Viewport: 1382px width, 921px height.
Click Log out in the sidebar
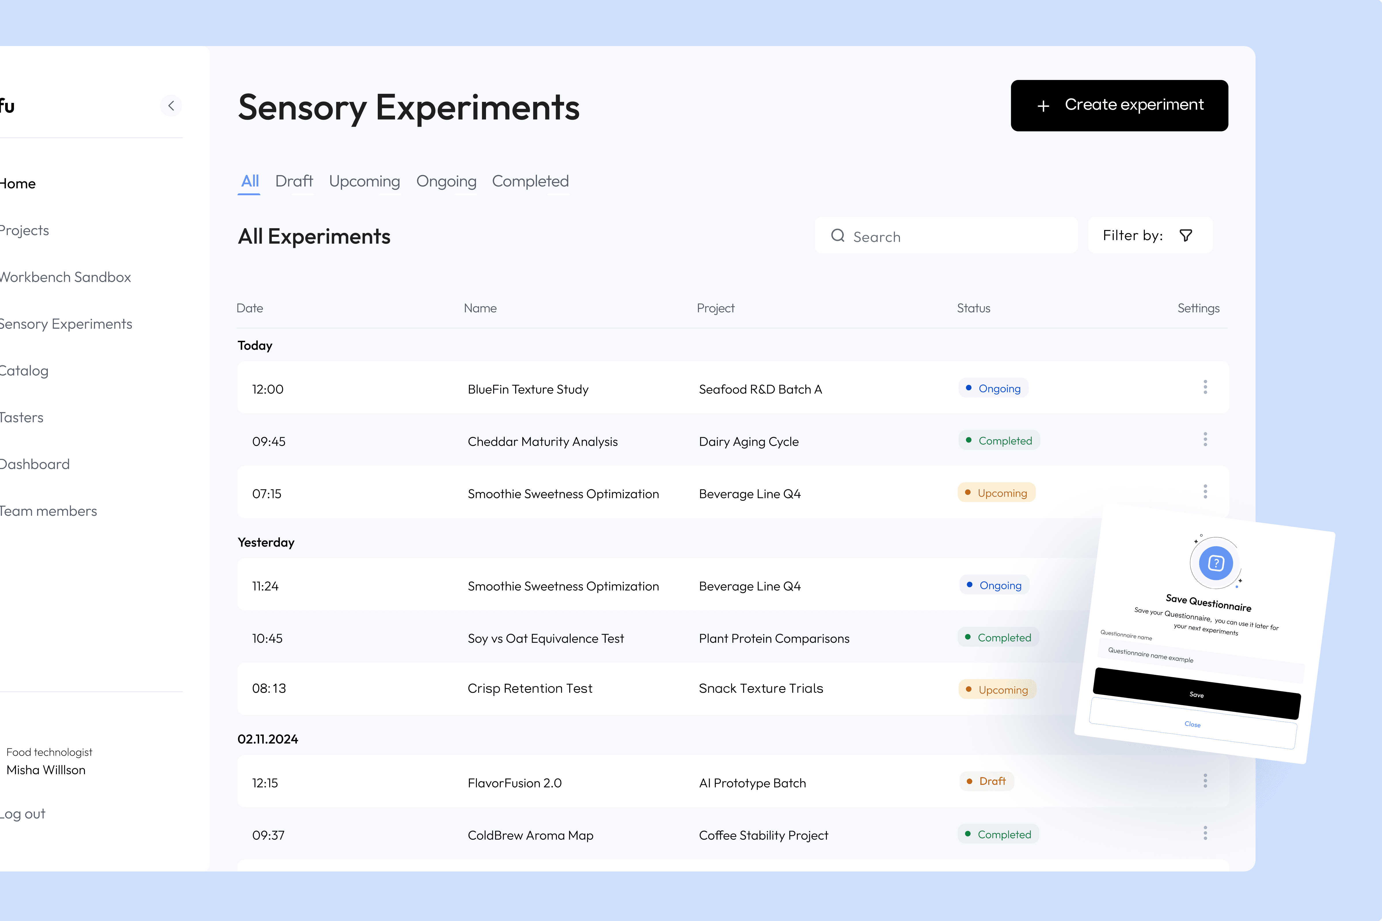[x=22, y=814]
